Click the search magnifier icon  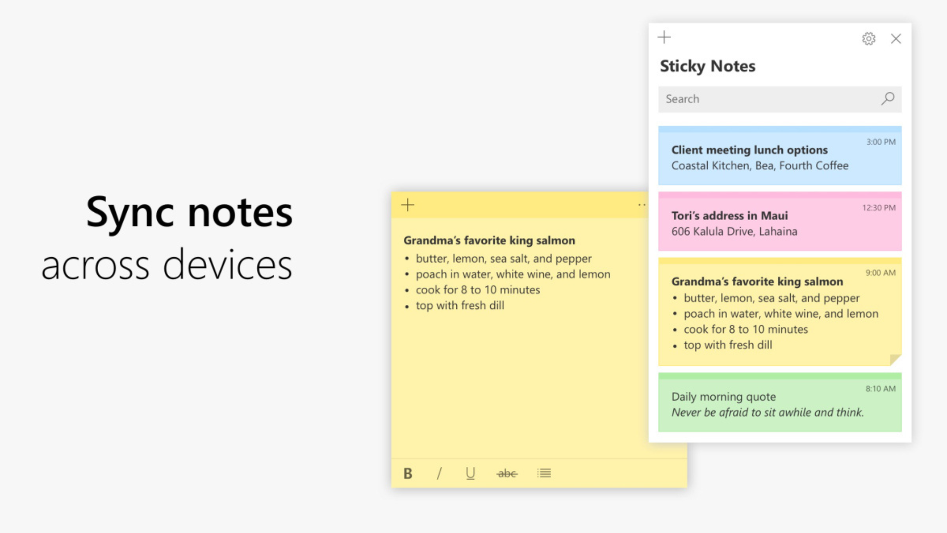coord(888,99)
